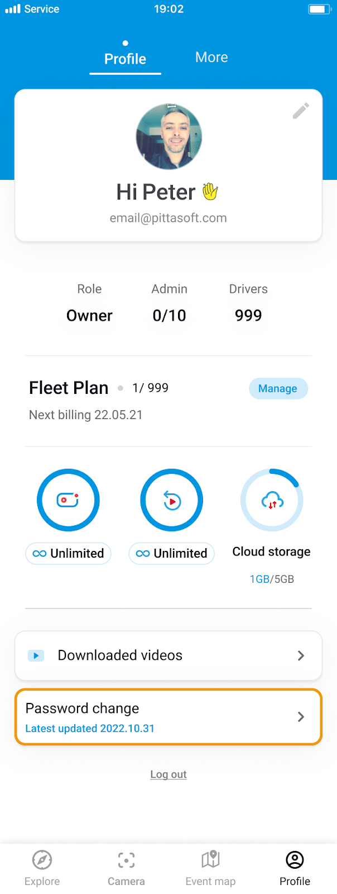Switch to the More tab

211,57
